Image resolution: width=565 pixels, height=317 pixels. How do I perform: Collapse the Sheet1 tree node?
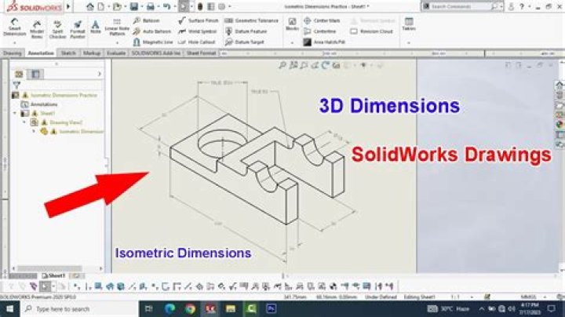(15, 112)
